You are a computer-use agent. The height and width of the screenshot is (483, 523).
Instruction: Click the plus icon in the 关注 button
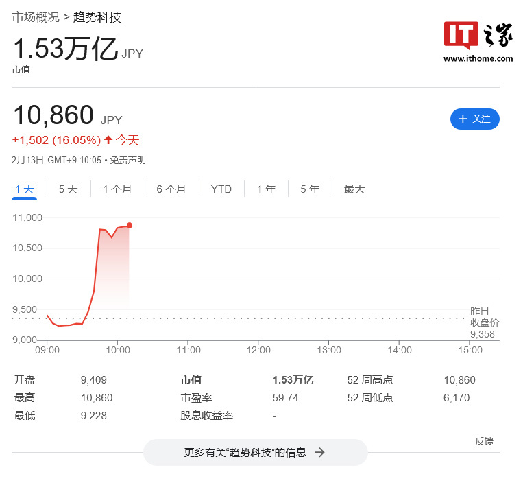[463, 119]
